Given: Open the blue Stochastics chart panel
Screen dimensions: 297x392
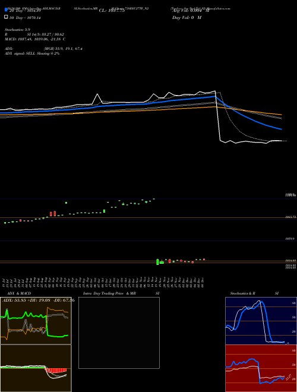Looking at the screenshot, I should click(261, 321).
